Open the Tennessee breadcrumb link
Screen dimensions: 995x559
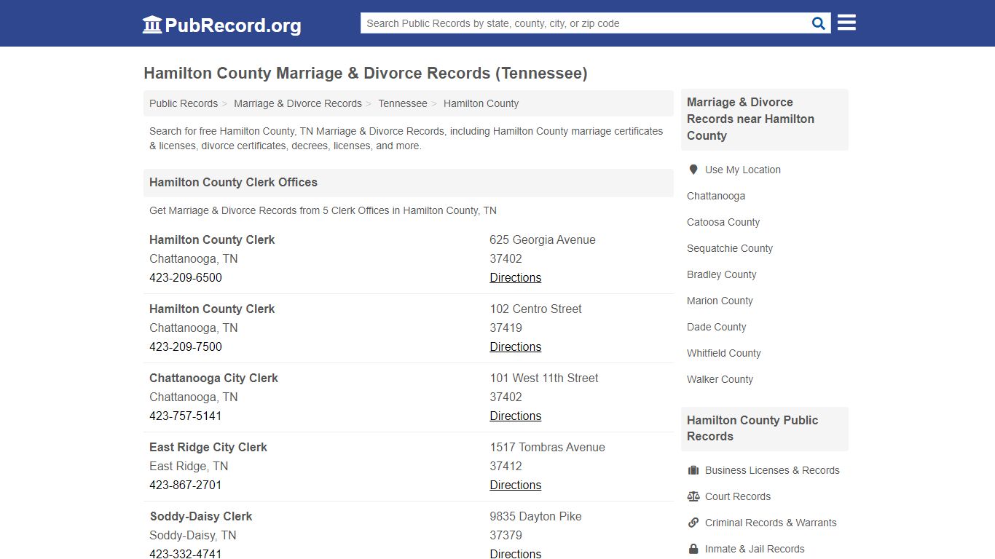(x=403, y=103)
